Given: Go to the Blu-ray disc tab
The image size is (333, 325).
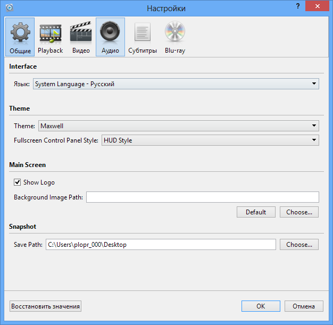Looking at the screenshot, I should coord(175,37).
